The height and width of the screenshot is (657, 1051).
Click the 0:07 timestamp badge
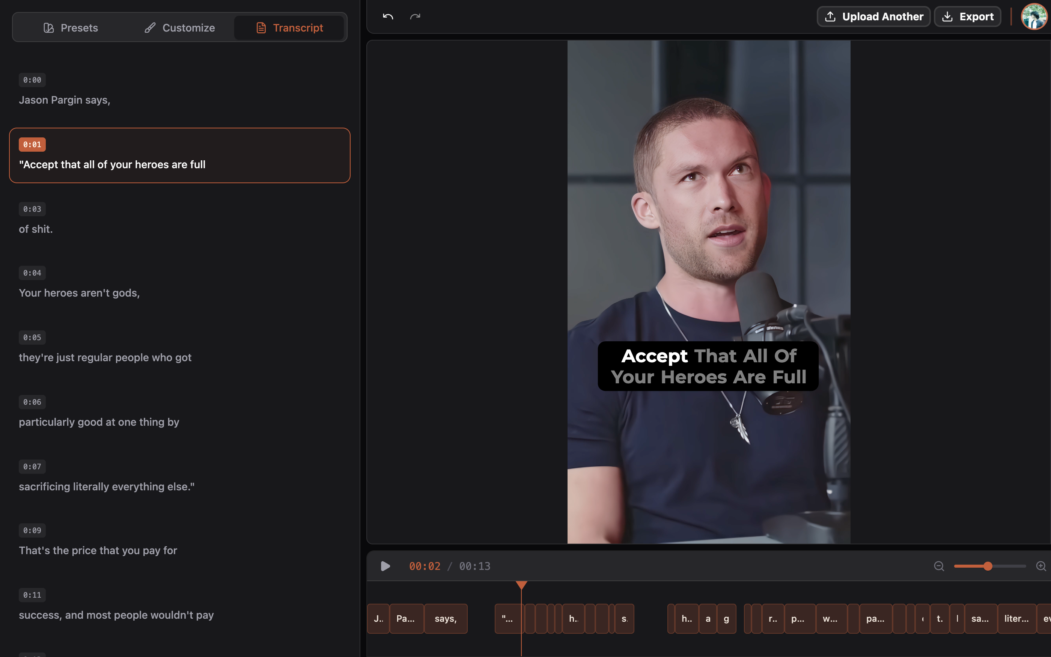(32, 467)
